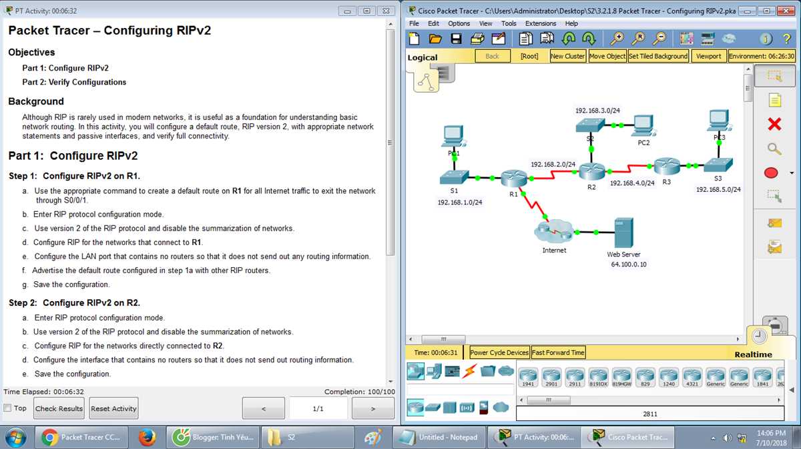Save the activity with the floppy disk icon
Image resolution: width=801 pixels, height=449 pixels.
[456, 39]
